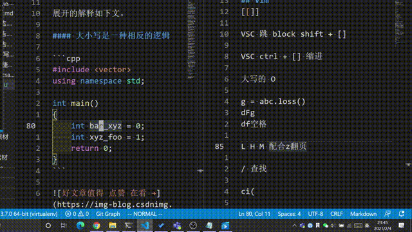Screen dimensions: 412x232
Task: Change the Markdown language mode
Action: point(363,214)
